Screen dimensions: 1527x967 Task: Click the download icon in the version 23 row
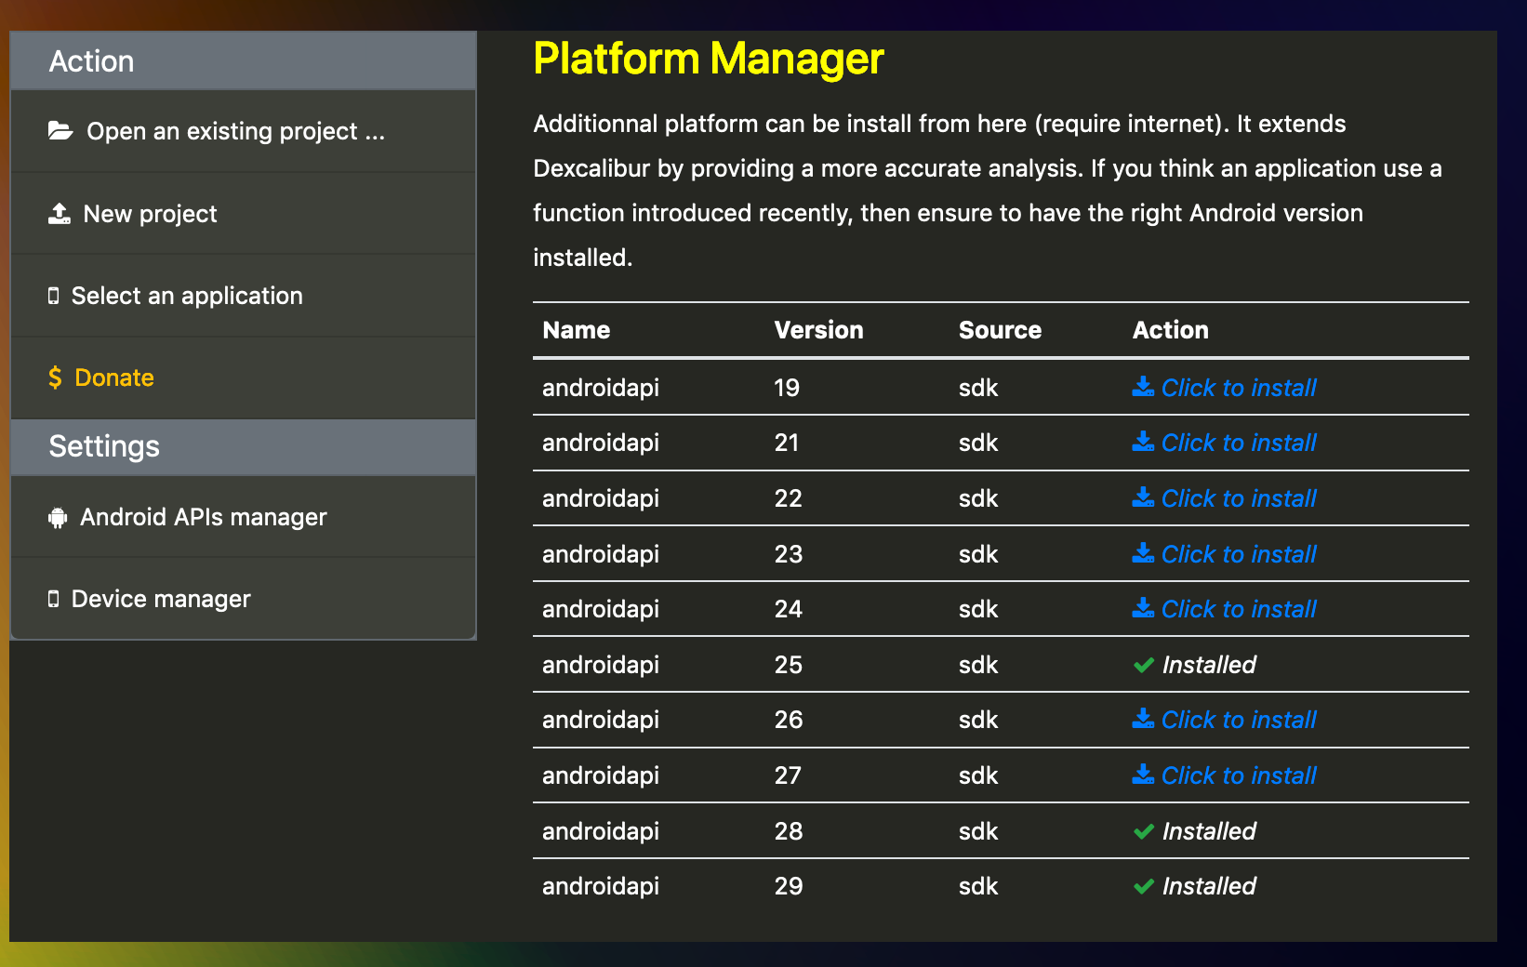pos(1143,553)
